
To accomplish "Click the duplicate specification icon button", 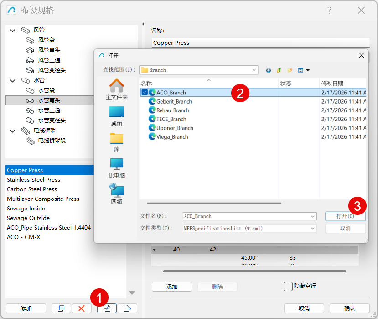I will pos(61,309).
